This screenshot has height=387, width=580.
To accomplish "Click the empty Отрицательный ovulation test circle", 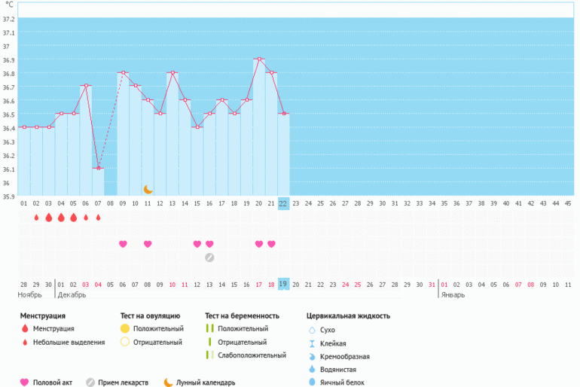I will (x=125, y=343).
